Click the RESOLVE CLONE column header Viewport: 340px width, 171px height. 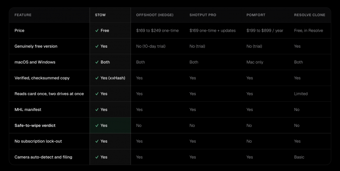(x=310, y=15)
